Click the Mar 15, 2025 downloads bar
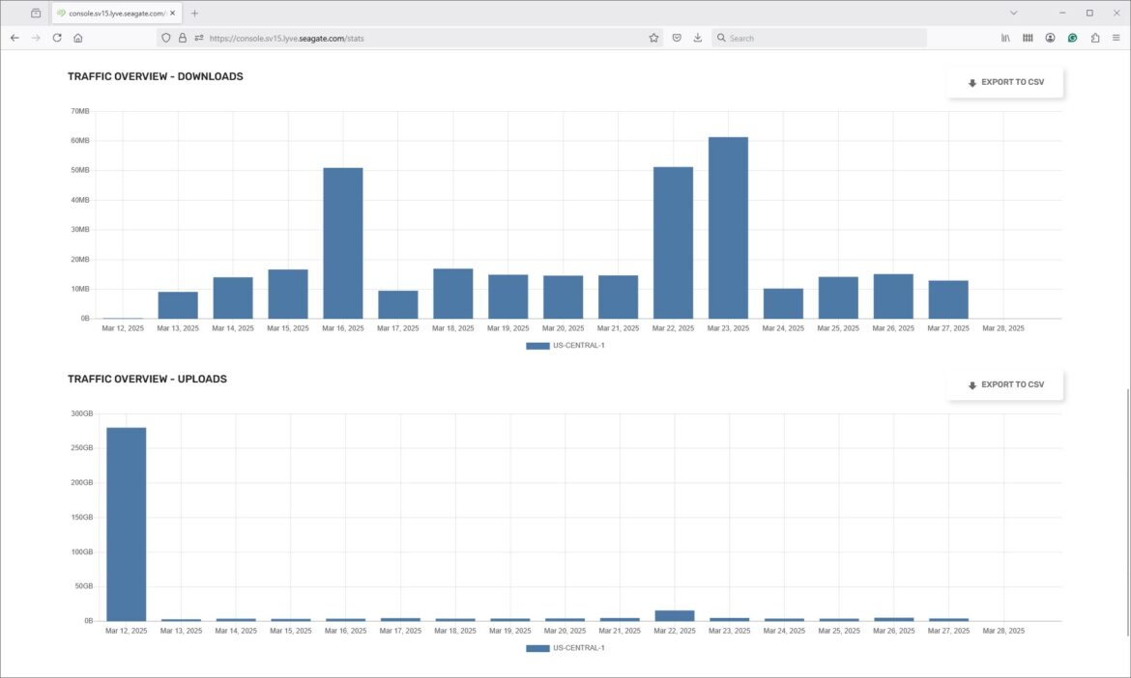This screenshot has width=1131, height=678. [288, 294]
